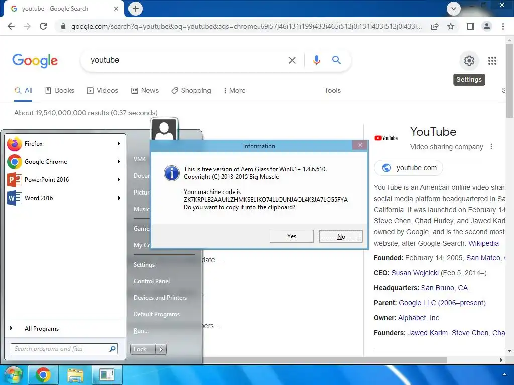Click the Google logo
This screenshot has width=514, height=385.
tap(35, 61)
